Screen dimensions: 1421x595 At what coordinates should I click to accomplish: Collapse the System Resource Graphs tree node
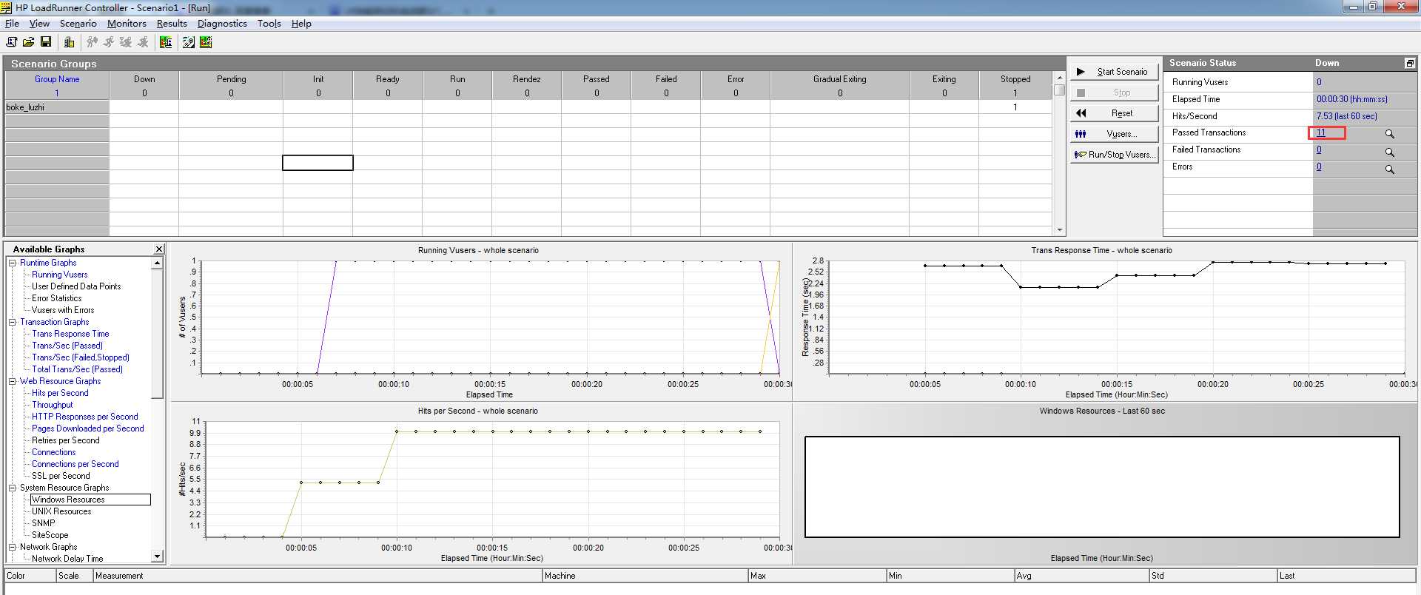tap(12, 488)
